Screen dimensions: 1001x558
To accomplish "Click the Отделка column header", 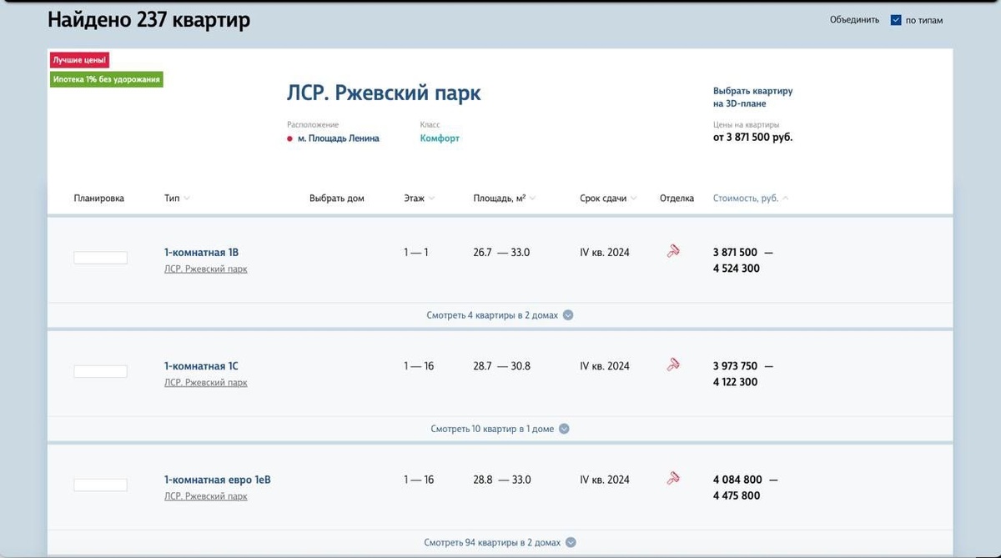I will click(x=677, y=199).
